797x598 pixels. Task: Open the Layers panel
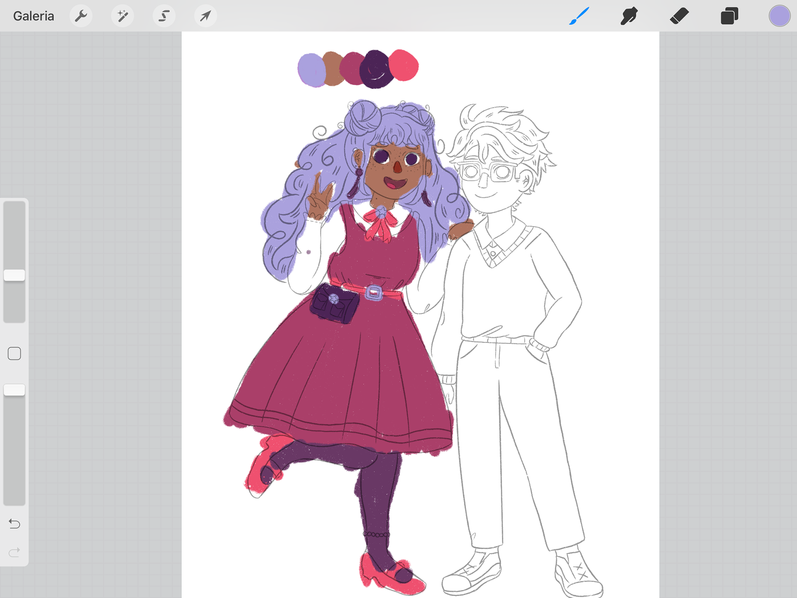[x=729, y=16]
